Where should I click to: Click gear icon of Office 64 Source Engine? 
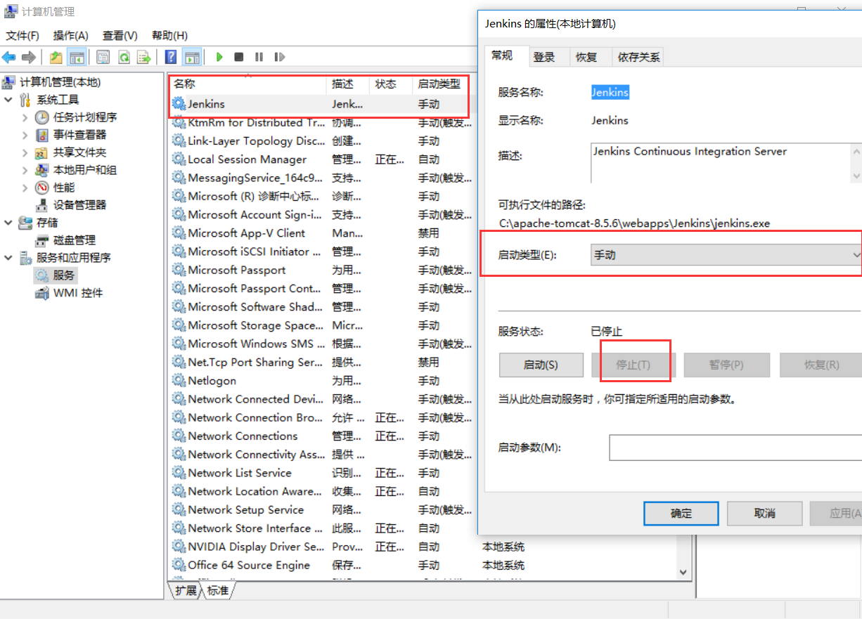point(179,566)
